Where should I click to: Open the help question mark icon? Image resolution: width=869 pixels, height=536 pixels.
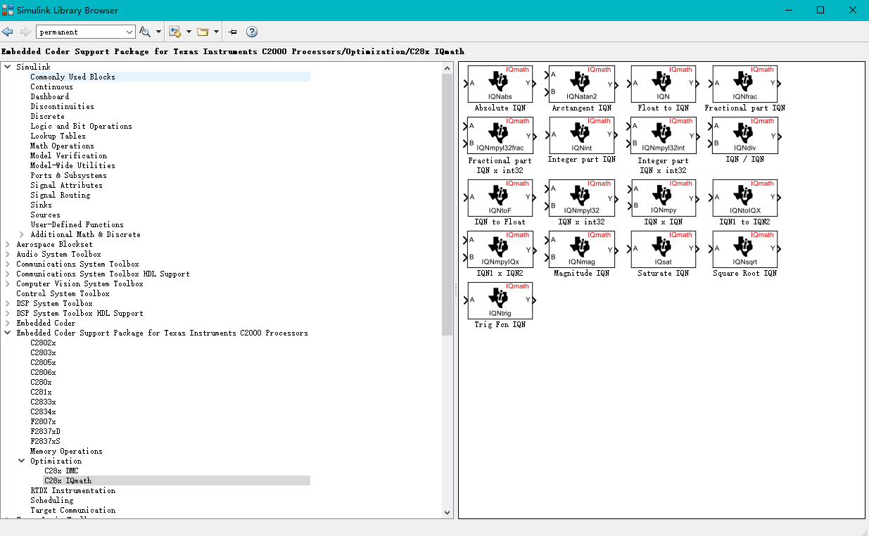tap(252, 32)
